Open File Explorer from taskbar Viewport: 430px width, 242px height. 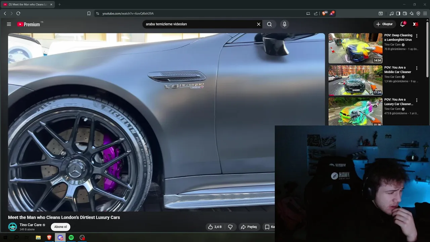coord(38,238)
